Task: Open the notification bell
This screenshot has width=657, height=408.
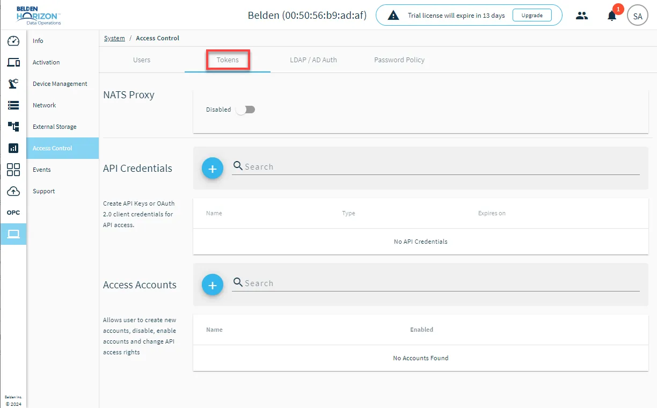Action: point(612,16)
